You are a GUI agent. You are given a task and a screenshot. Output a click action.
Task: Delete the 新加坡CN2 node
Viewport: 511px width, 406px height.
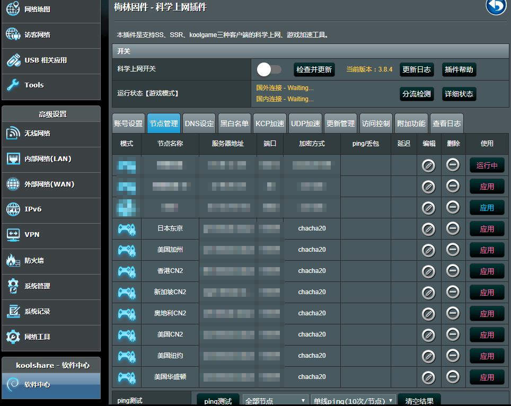coord(453,292)
